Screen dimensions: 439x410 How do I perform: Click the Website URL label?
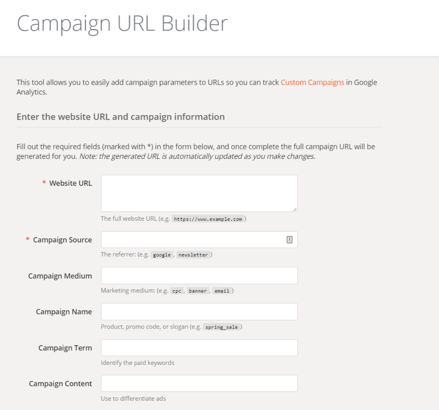71,183
